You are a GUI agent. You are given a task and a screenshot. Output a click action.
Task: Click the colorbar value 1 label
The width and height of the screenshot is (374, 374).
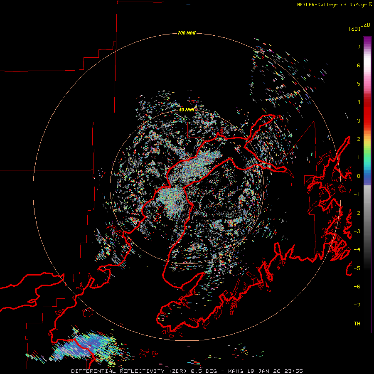tap(359, 157)
